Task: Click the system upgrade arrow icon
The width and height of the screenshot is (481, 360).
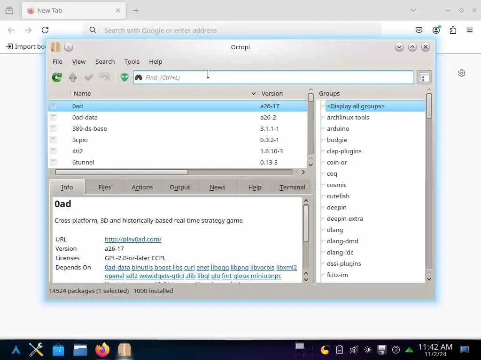Action: [73, 77]
